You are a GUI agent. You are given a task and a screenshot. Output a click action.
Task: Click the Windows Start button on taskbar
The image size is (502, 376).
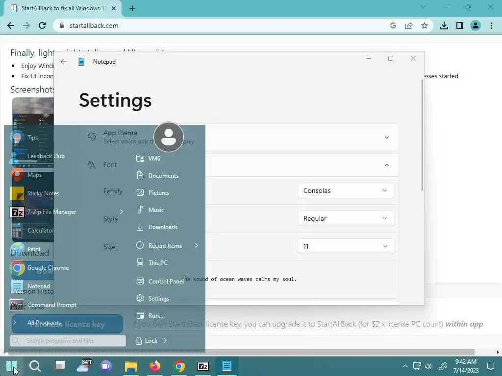pyautogui.click(x=12, y=366)
